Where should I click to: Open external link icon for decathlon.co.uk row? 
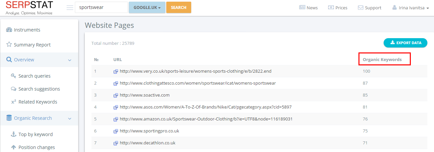click(x=116, y=143)
